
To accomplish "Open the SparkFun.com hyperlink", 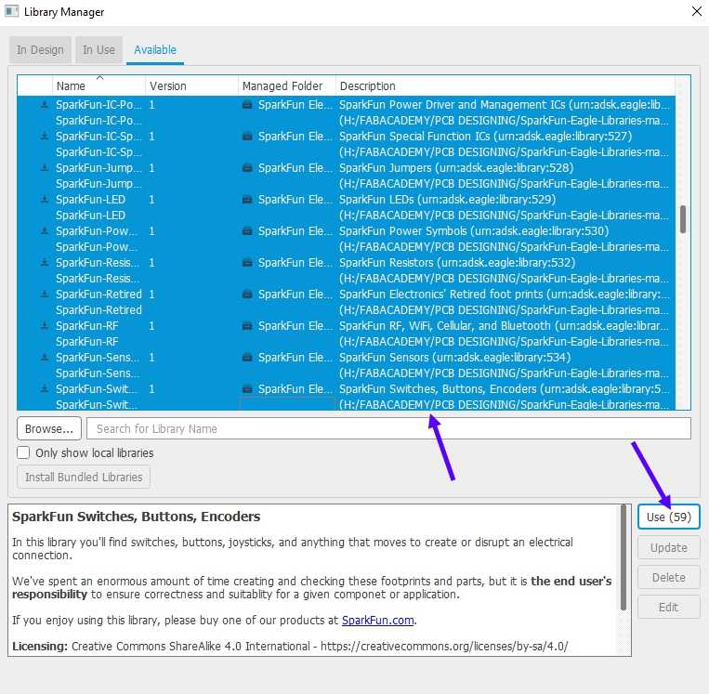I will point(378,620).
